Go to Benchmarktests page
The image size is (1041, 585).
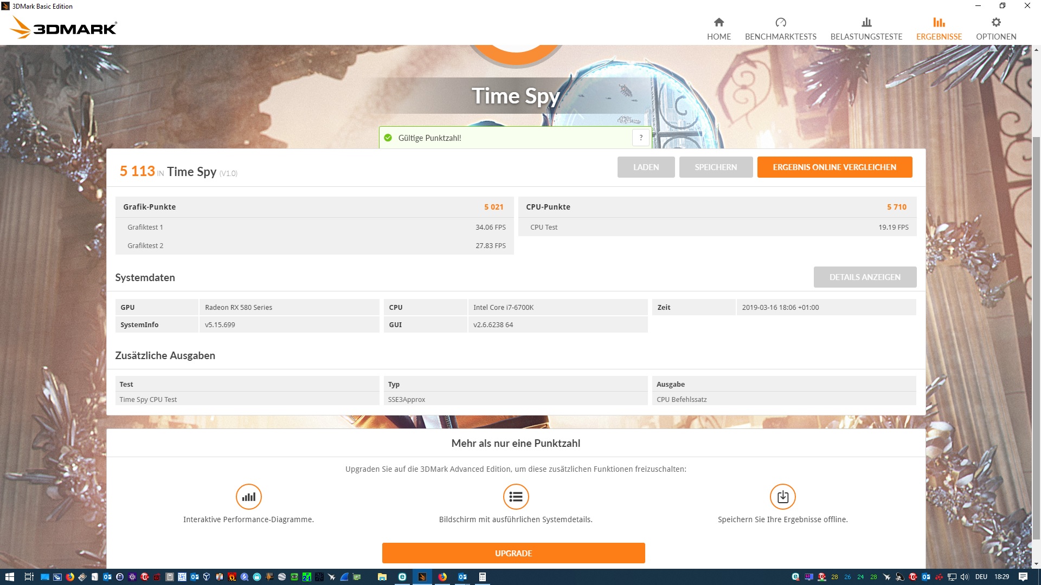click(x=780, y=28)
